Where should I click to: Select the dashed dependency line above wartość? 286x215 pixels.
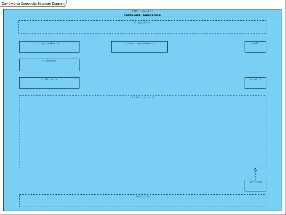click(255, 176)
